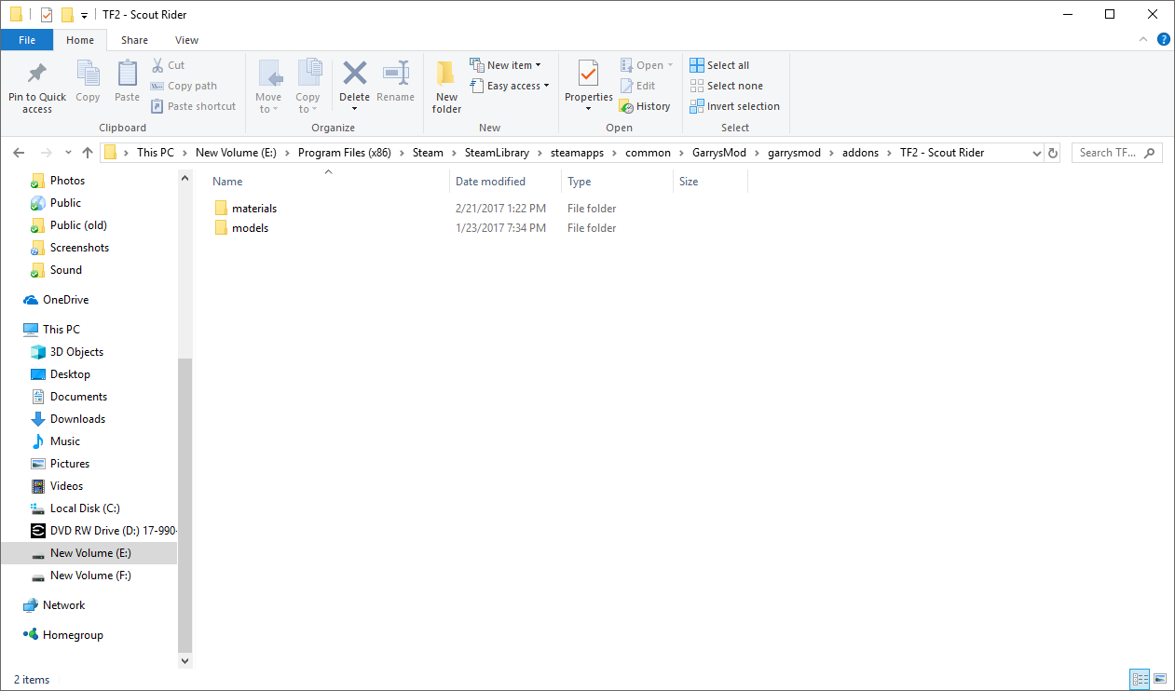Click Quick Access Toolbar new folder icon
The height and width of the screenshot is (691, 1175).
(67, 15)
